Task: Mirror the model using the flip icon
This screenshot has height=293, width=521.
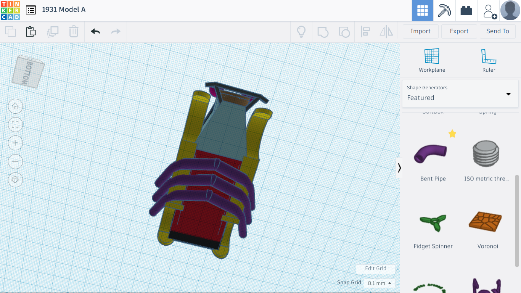Action: [386, 31]
